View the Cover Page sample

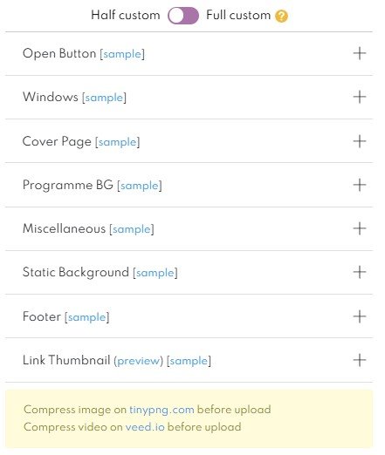click(118, 142)
